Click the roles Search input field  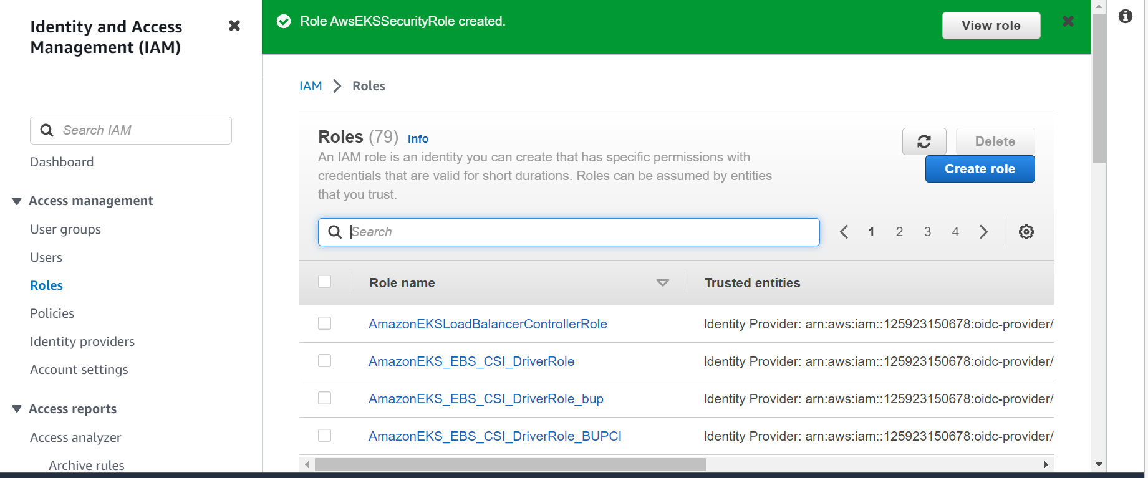pyautogui.click(x=569, y=232)
